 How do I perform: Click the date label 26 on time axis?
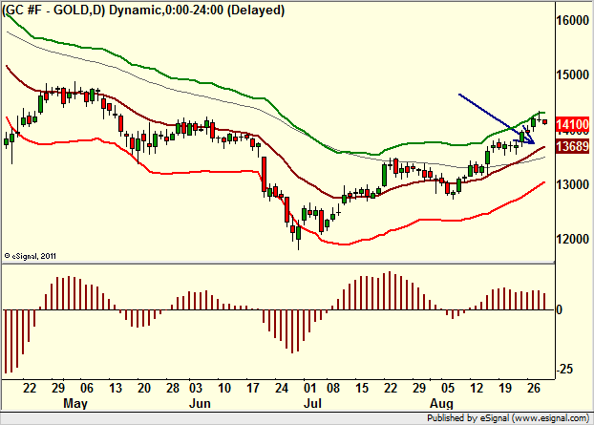pyautogui.click(x=533, y=388)
